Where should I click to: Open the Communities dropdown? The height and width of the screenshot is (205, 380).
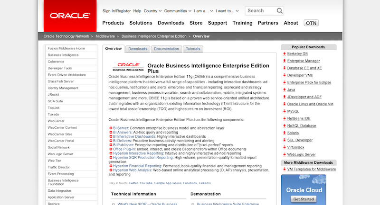pyautogui.click(x=178, y=11)
